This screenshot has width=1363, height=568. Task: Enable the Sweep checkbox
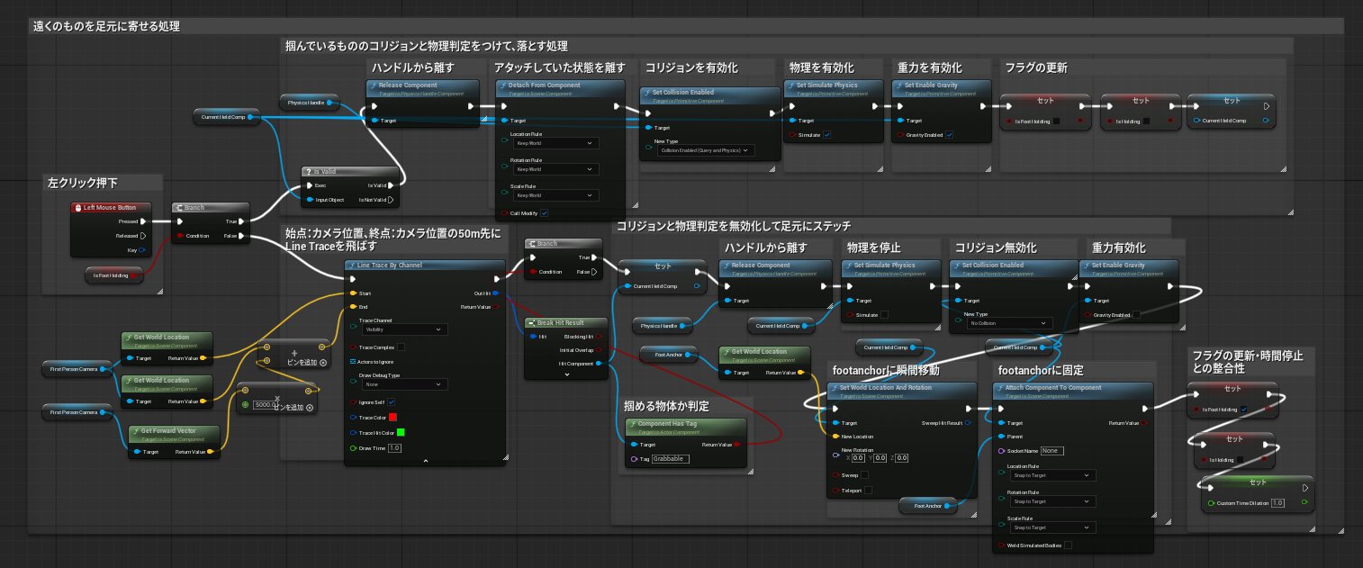coord(865,474)
